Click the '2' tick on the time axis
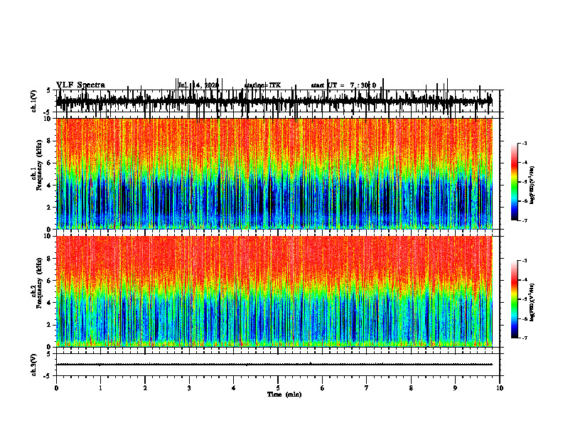 145,388
